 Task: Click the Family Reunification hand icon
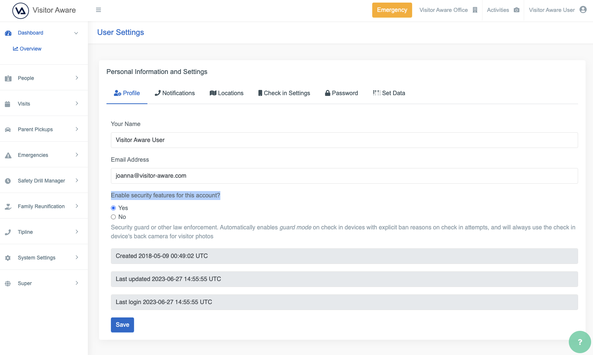(8, 207)
